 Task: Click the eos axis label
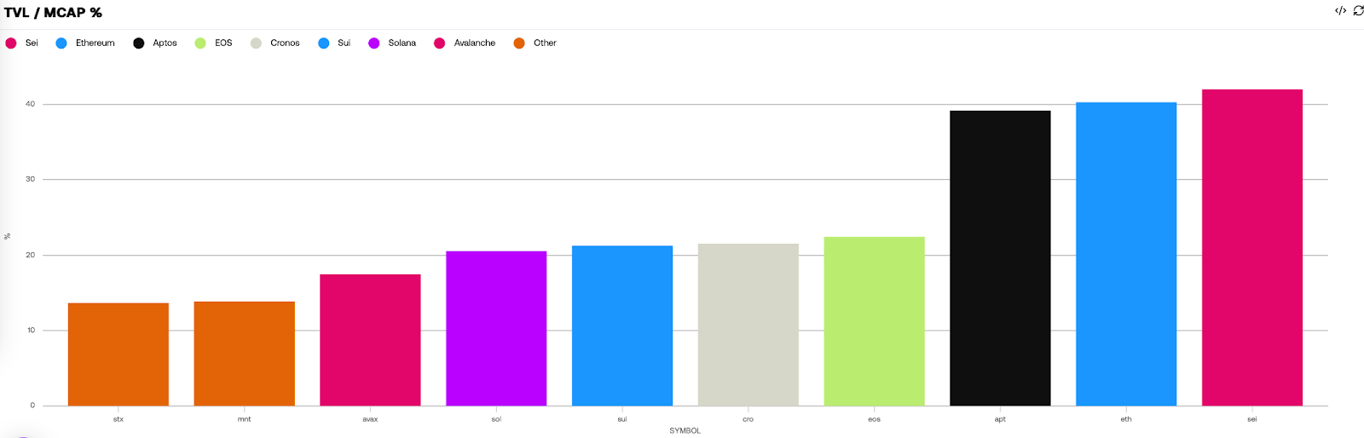(x=874, y=419)
